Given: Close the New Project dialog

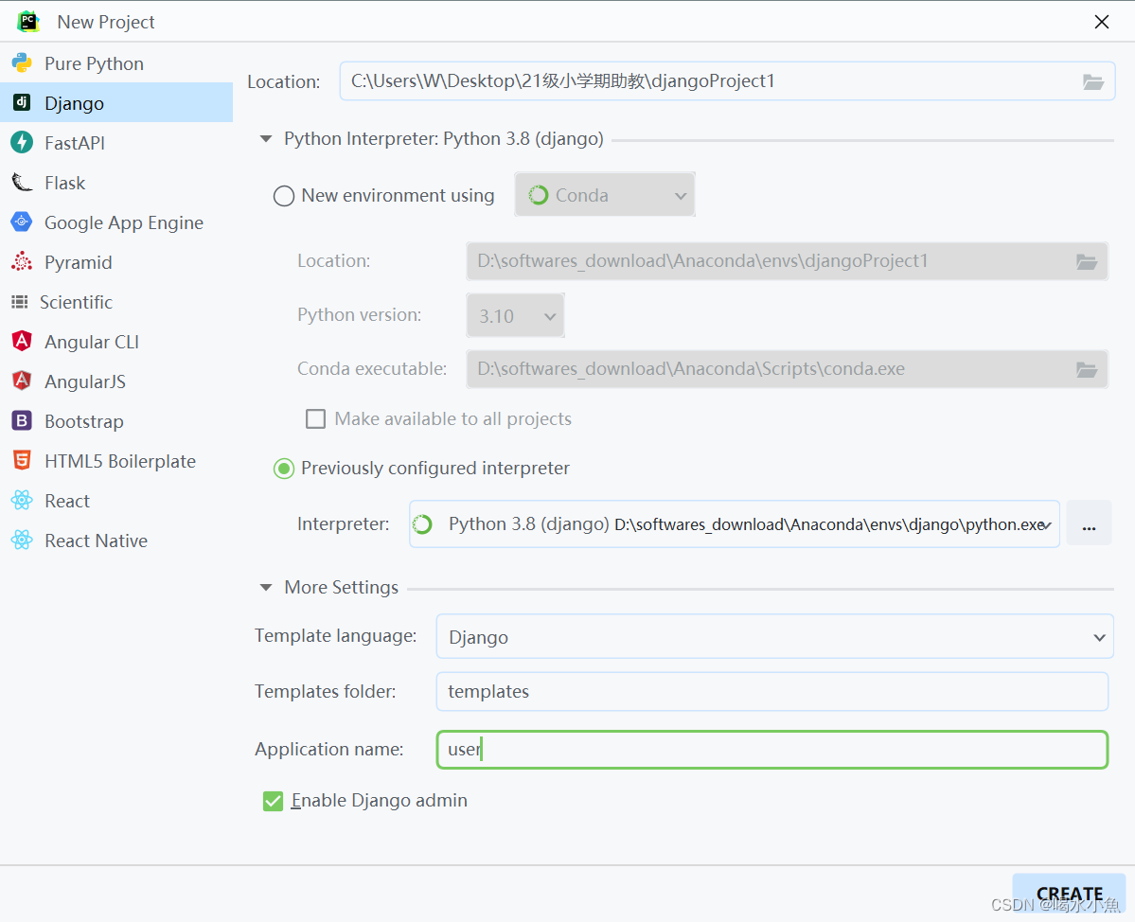Looking at the screenshot, I should [x=1102, y=22].
